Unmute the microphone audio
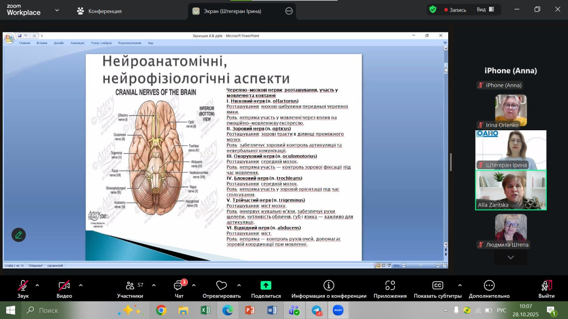The image size is (568, 319). point(23,286)
